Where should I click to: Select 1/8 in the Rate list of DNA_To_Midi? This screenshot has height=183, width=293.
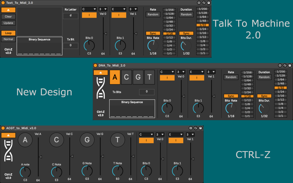(x=247, y=104)
